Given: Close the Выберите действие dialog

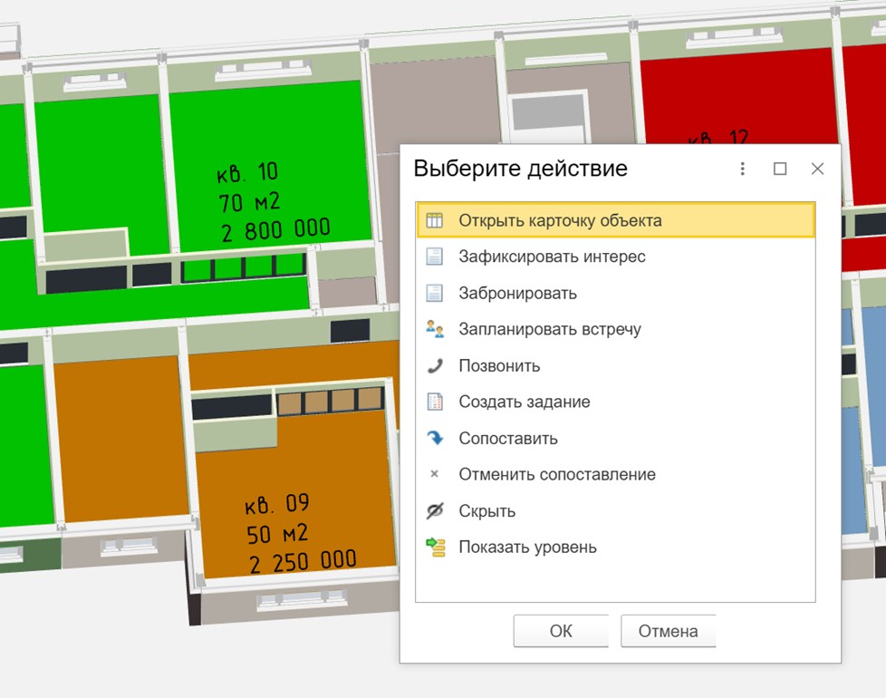Looking at the screenshot, I should pyautogui.click(x=817, y=169).
